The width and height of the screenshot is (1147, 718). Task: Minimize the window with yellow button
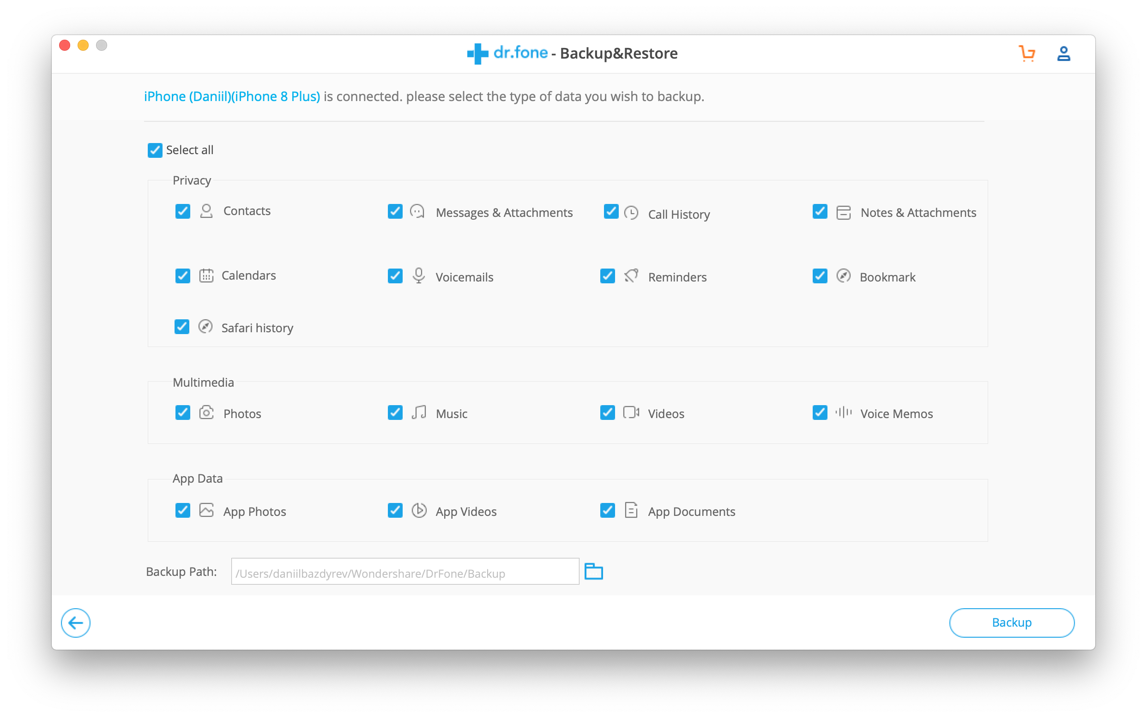83,45
